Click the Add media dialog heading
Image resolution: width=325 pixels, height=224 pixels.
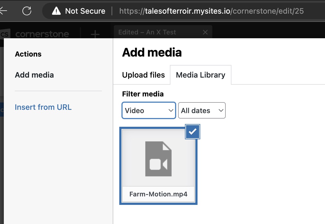click(152, 52)
